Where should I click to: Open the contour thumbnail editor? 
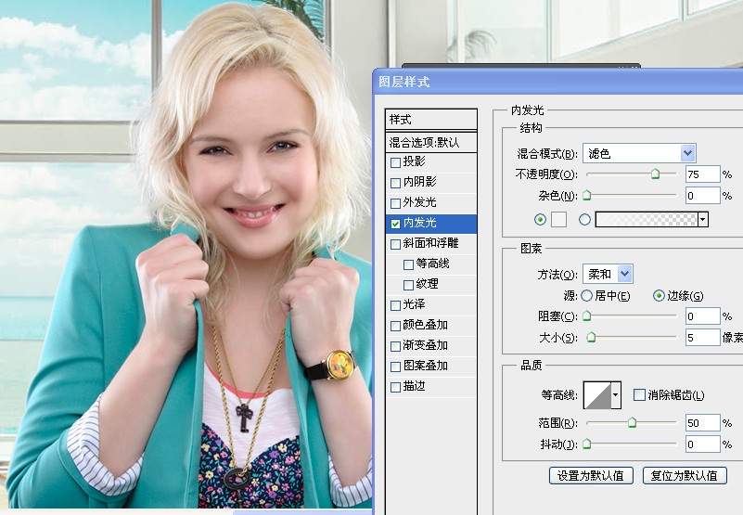(597, 394)
